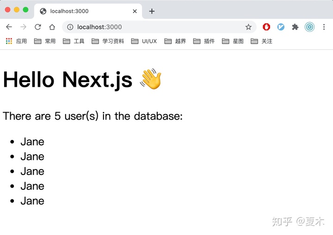Open the Extensions puzzle piece menu
333x235 pixels.
pyautogui.click(x=295, y=27)
